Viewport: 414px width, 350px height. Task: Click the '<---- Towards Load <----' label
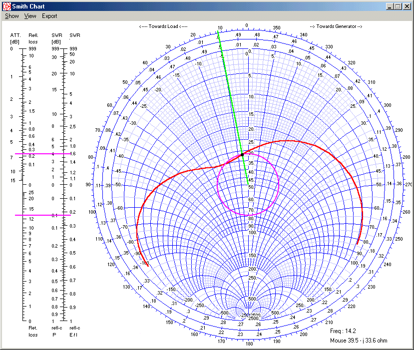[x=163, y=26]
